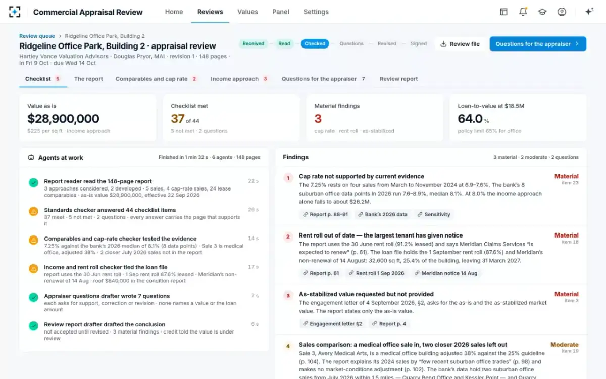Click the Moderate label on item 29

tap(564, 345)
